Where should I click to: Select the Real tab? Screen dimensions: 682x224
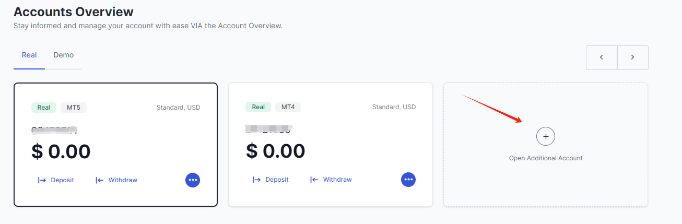pyautogui.click(x=29, y=55)
